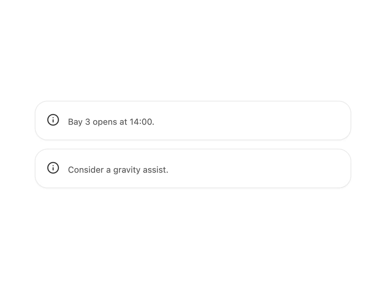386x289 pixels.
Task: Select the "14:00" time in the first alert
Action: [141, 122]
